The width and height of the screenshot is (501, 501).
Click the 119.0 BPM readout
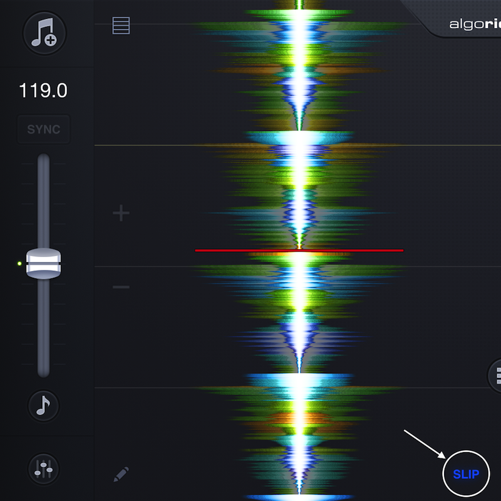point(43,91)
